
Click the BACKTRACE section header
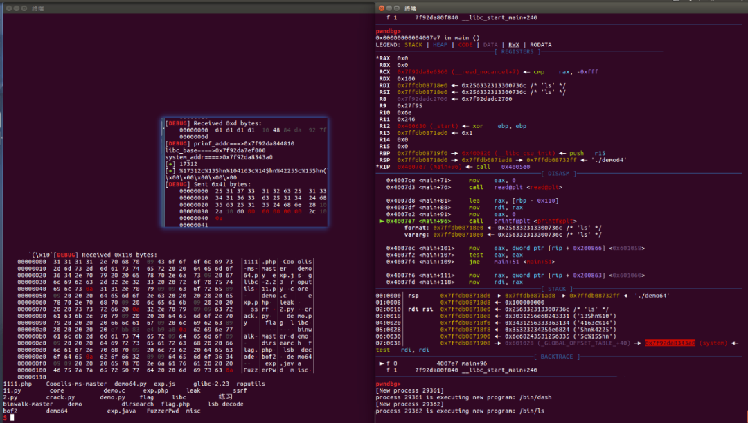[x=557, y=357]
